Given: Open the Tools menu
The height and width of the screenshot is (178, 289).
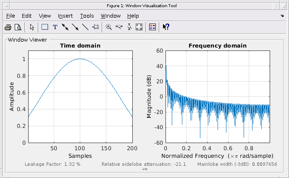Looking at the screenshot, I should [87, 16].
